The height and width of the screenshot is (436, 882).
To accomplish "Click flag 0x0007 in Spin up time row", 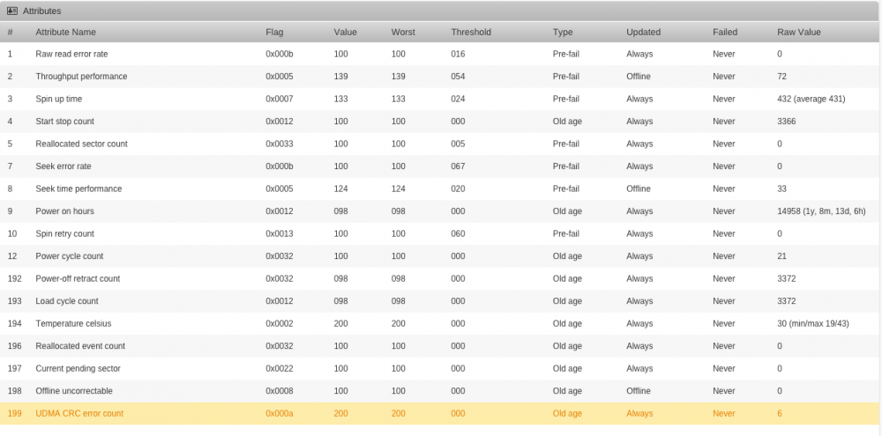I will pos(280,99).
